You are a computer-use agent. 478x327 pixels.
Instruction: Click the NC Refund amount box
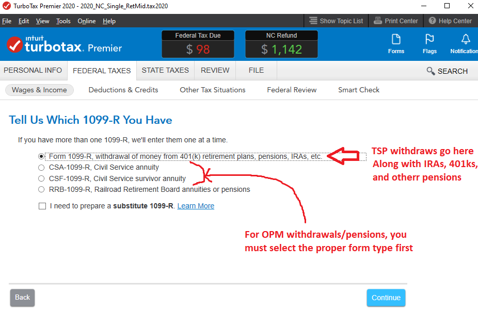coord(281,44)
